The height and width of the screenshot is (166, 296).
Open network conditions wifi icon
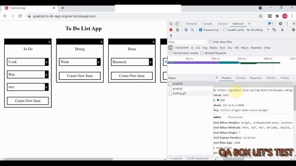274,30
